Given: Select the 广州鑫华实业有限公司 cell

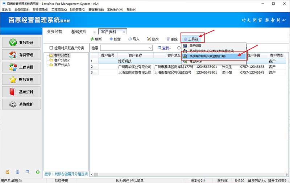Looking at the screenshot, I should pos(135,67).
